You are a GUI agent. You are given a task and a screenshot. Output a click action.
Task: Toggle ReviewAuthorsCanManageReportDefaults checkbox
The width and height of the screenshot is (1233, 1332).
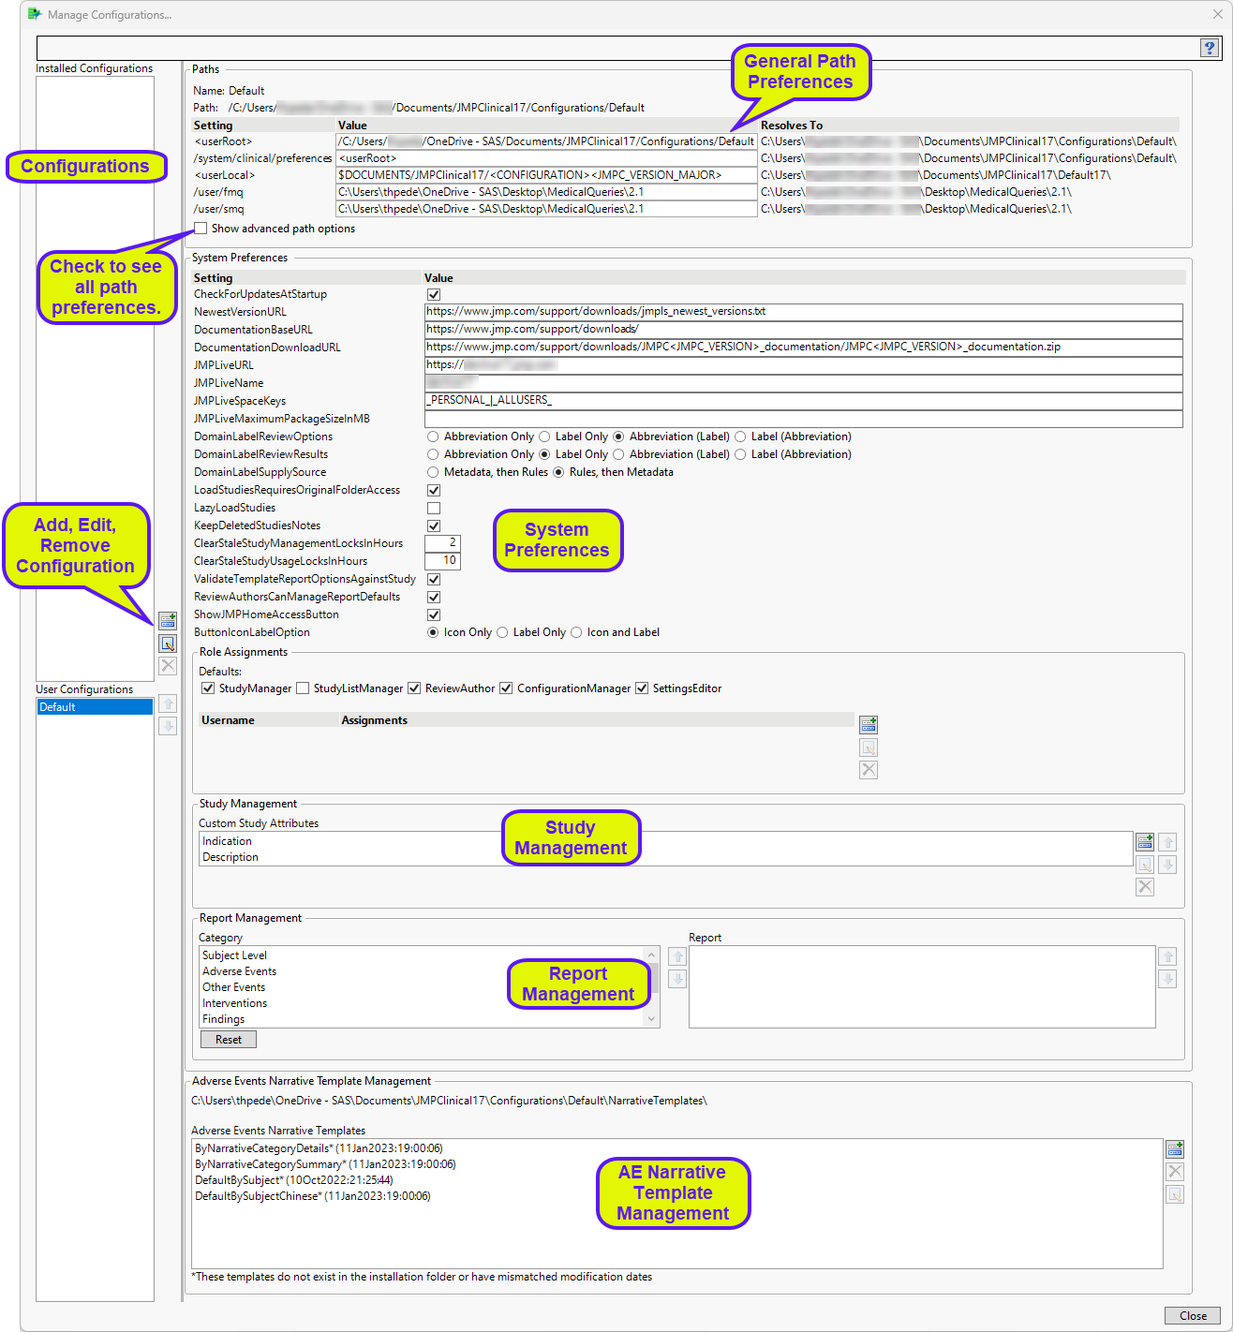click(x=434, y=597)
